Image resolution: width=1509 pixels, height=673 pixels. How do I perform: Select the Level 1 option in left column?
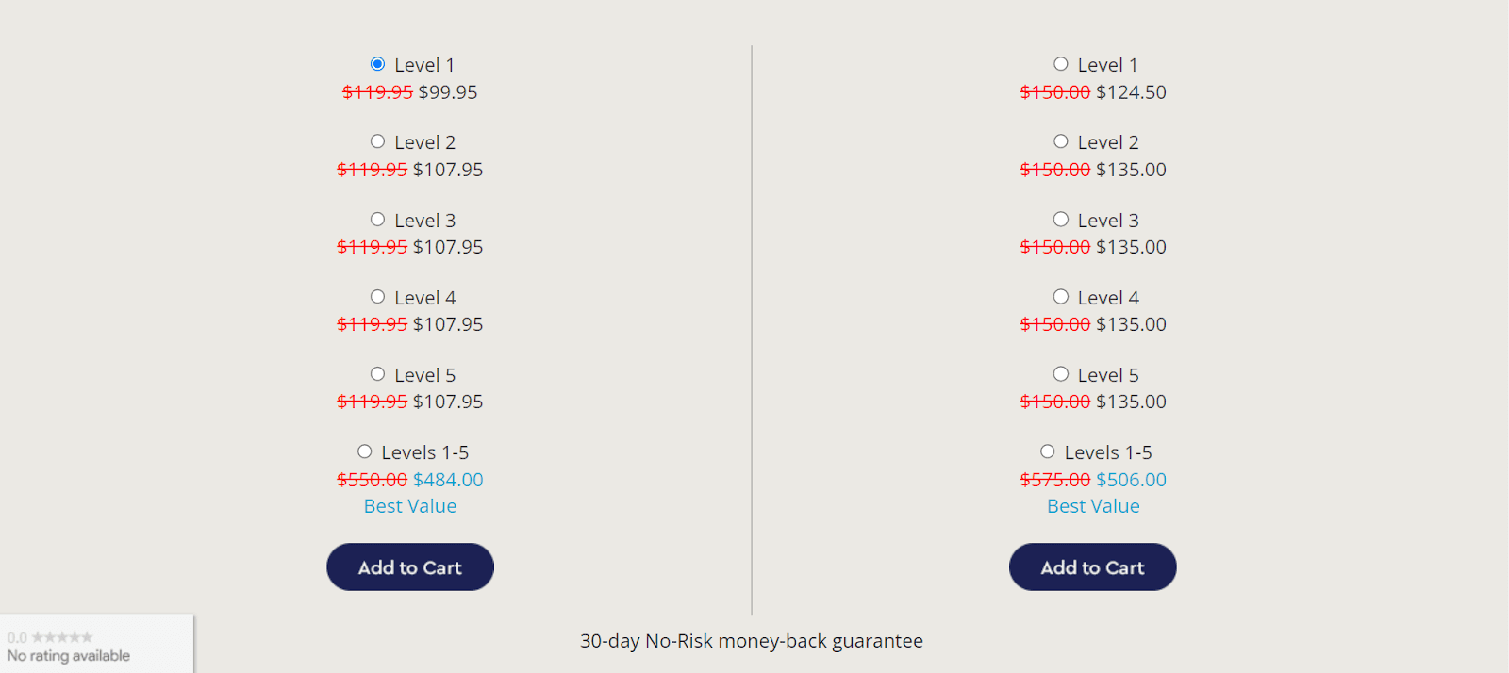tap(377, 63)
